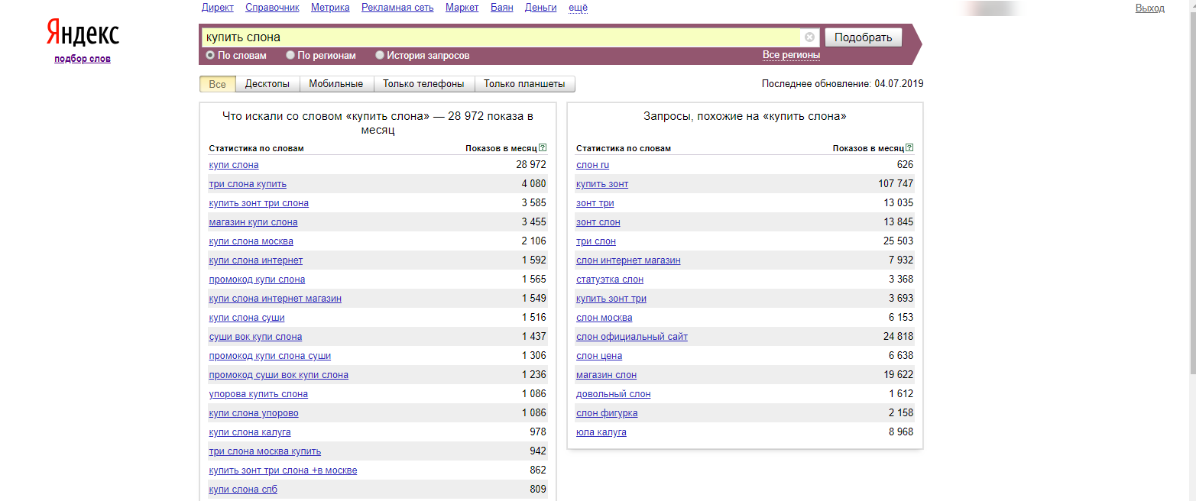
Task: Select the 'По регионам' radio button
Action: (x=290, y=55)
